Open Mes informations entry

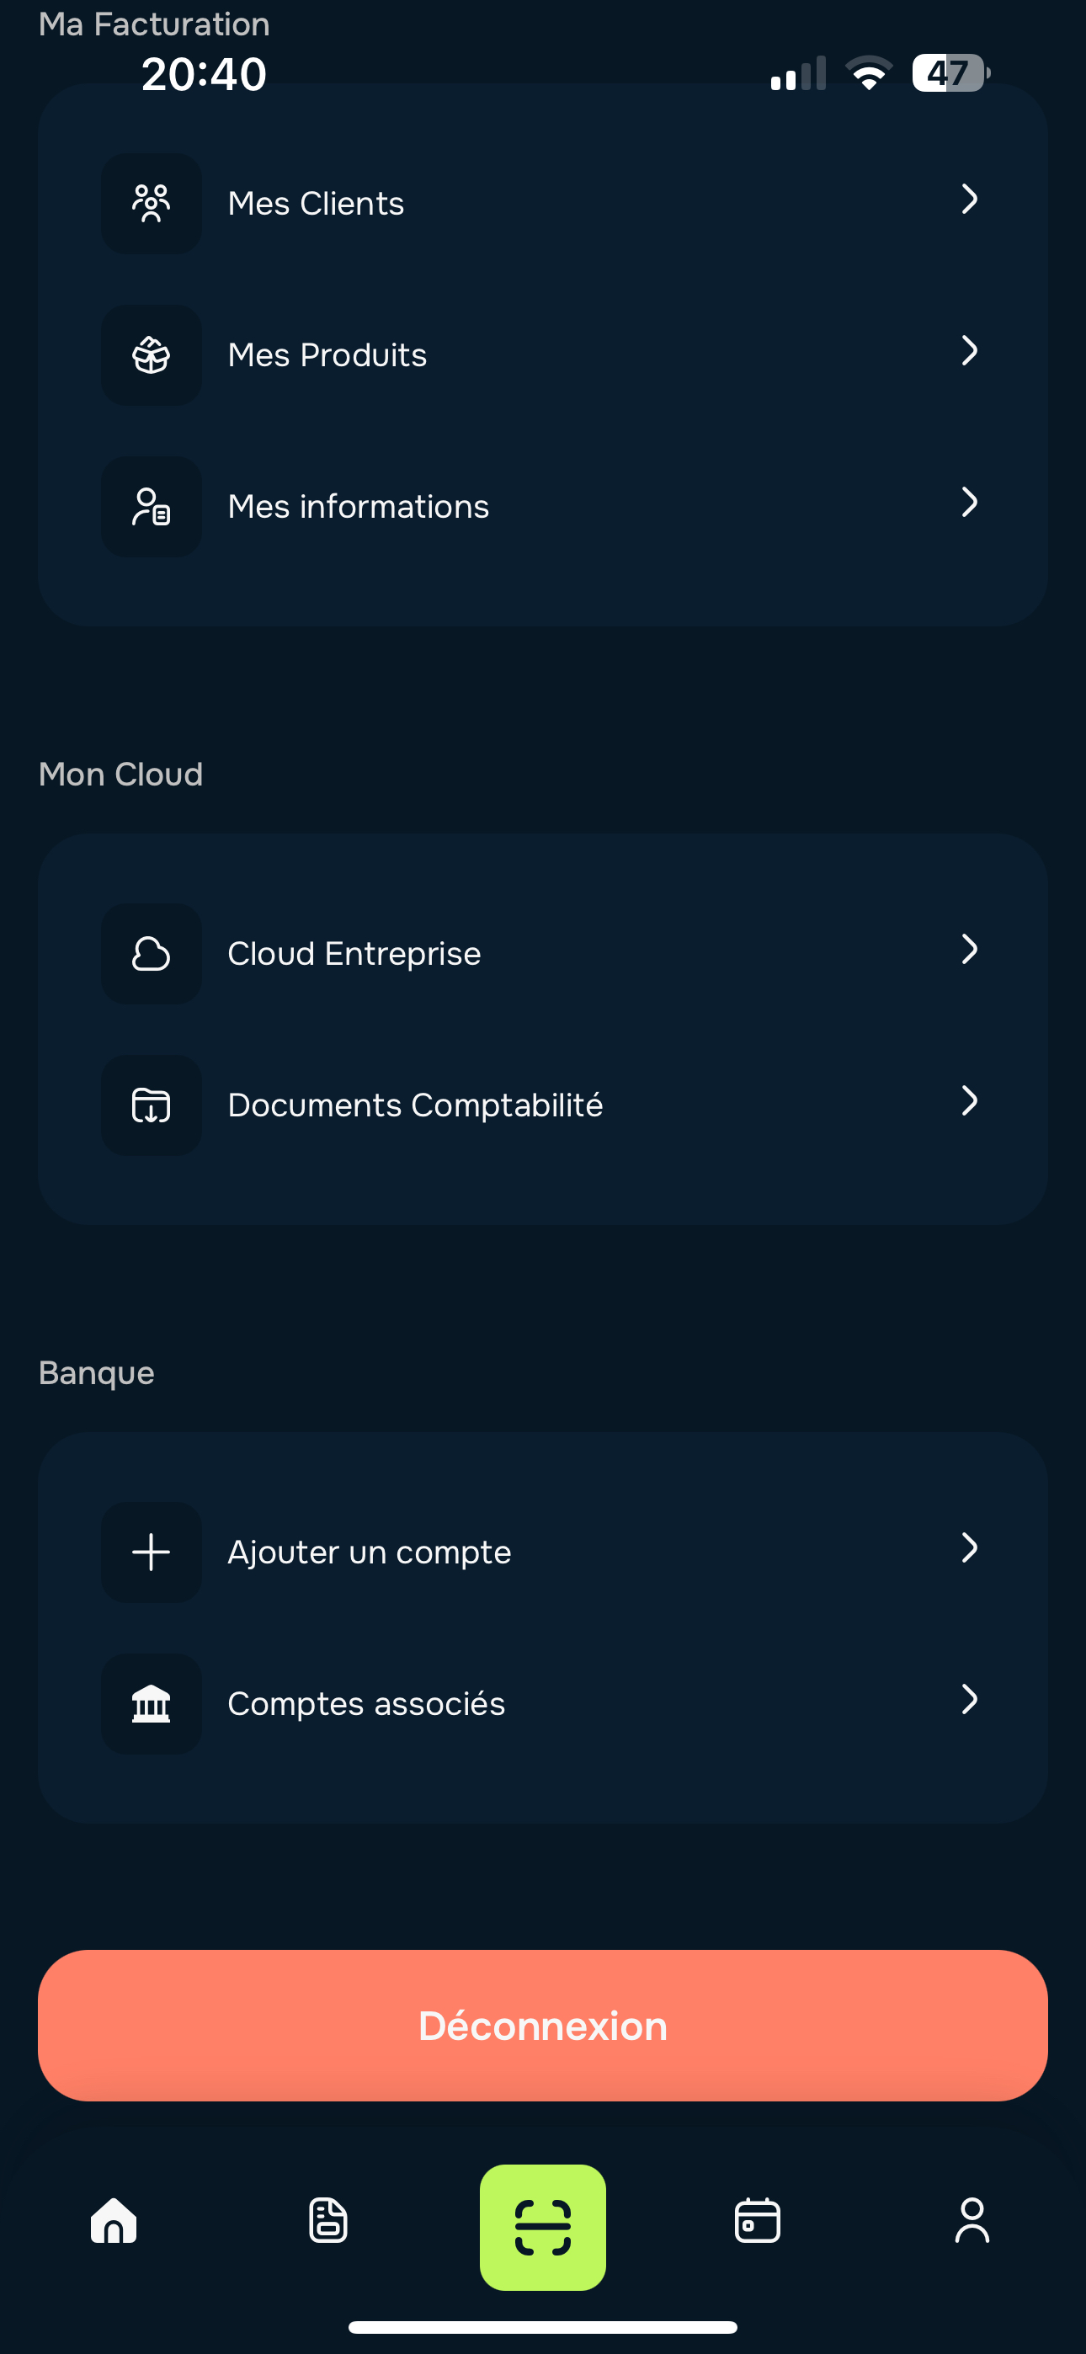[x=359, y=507]
